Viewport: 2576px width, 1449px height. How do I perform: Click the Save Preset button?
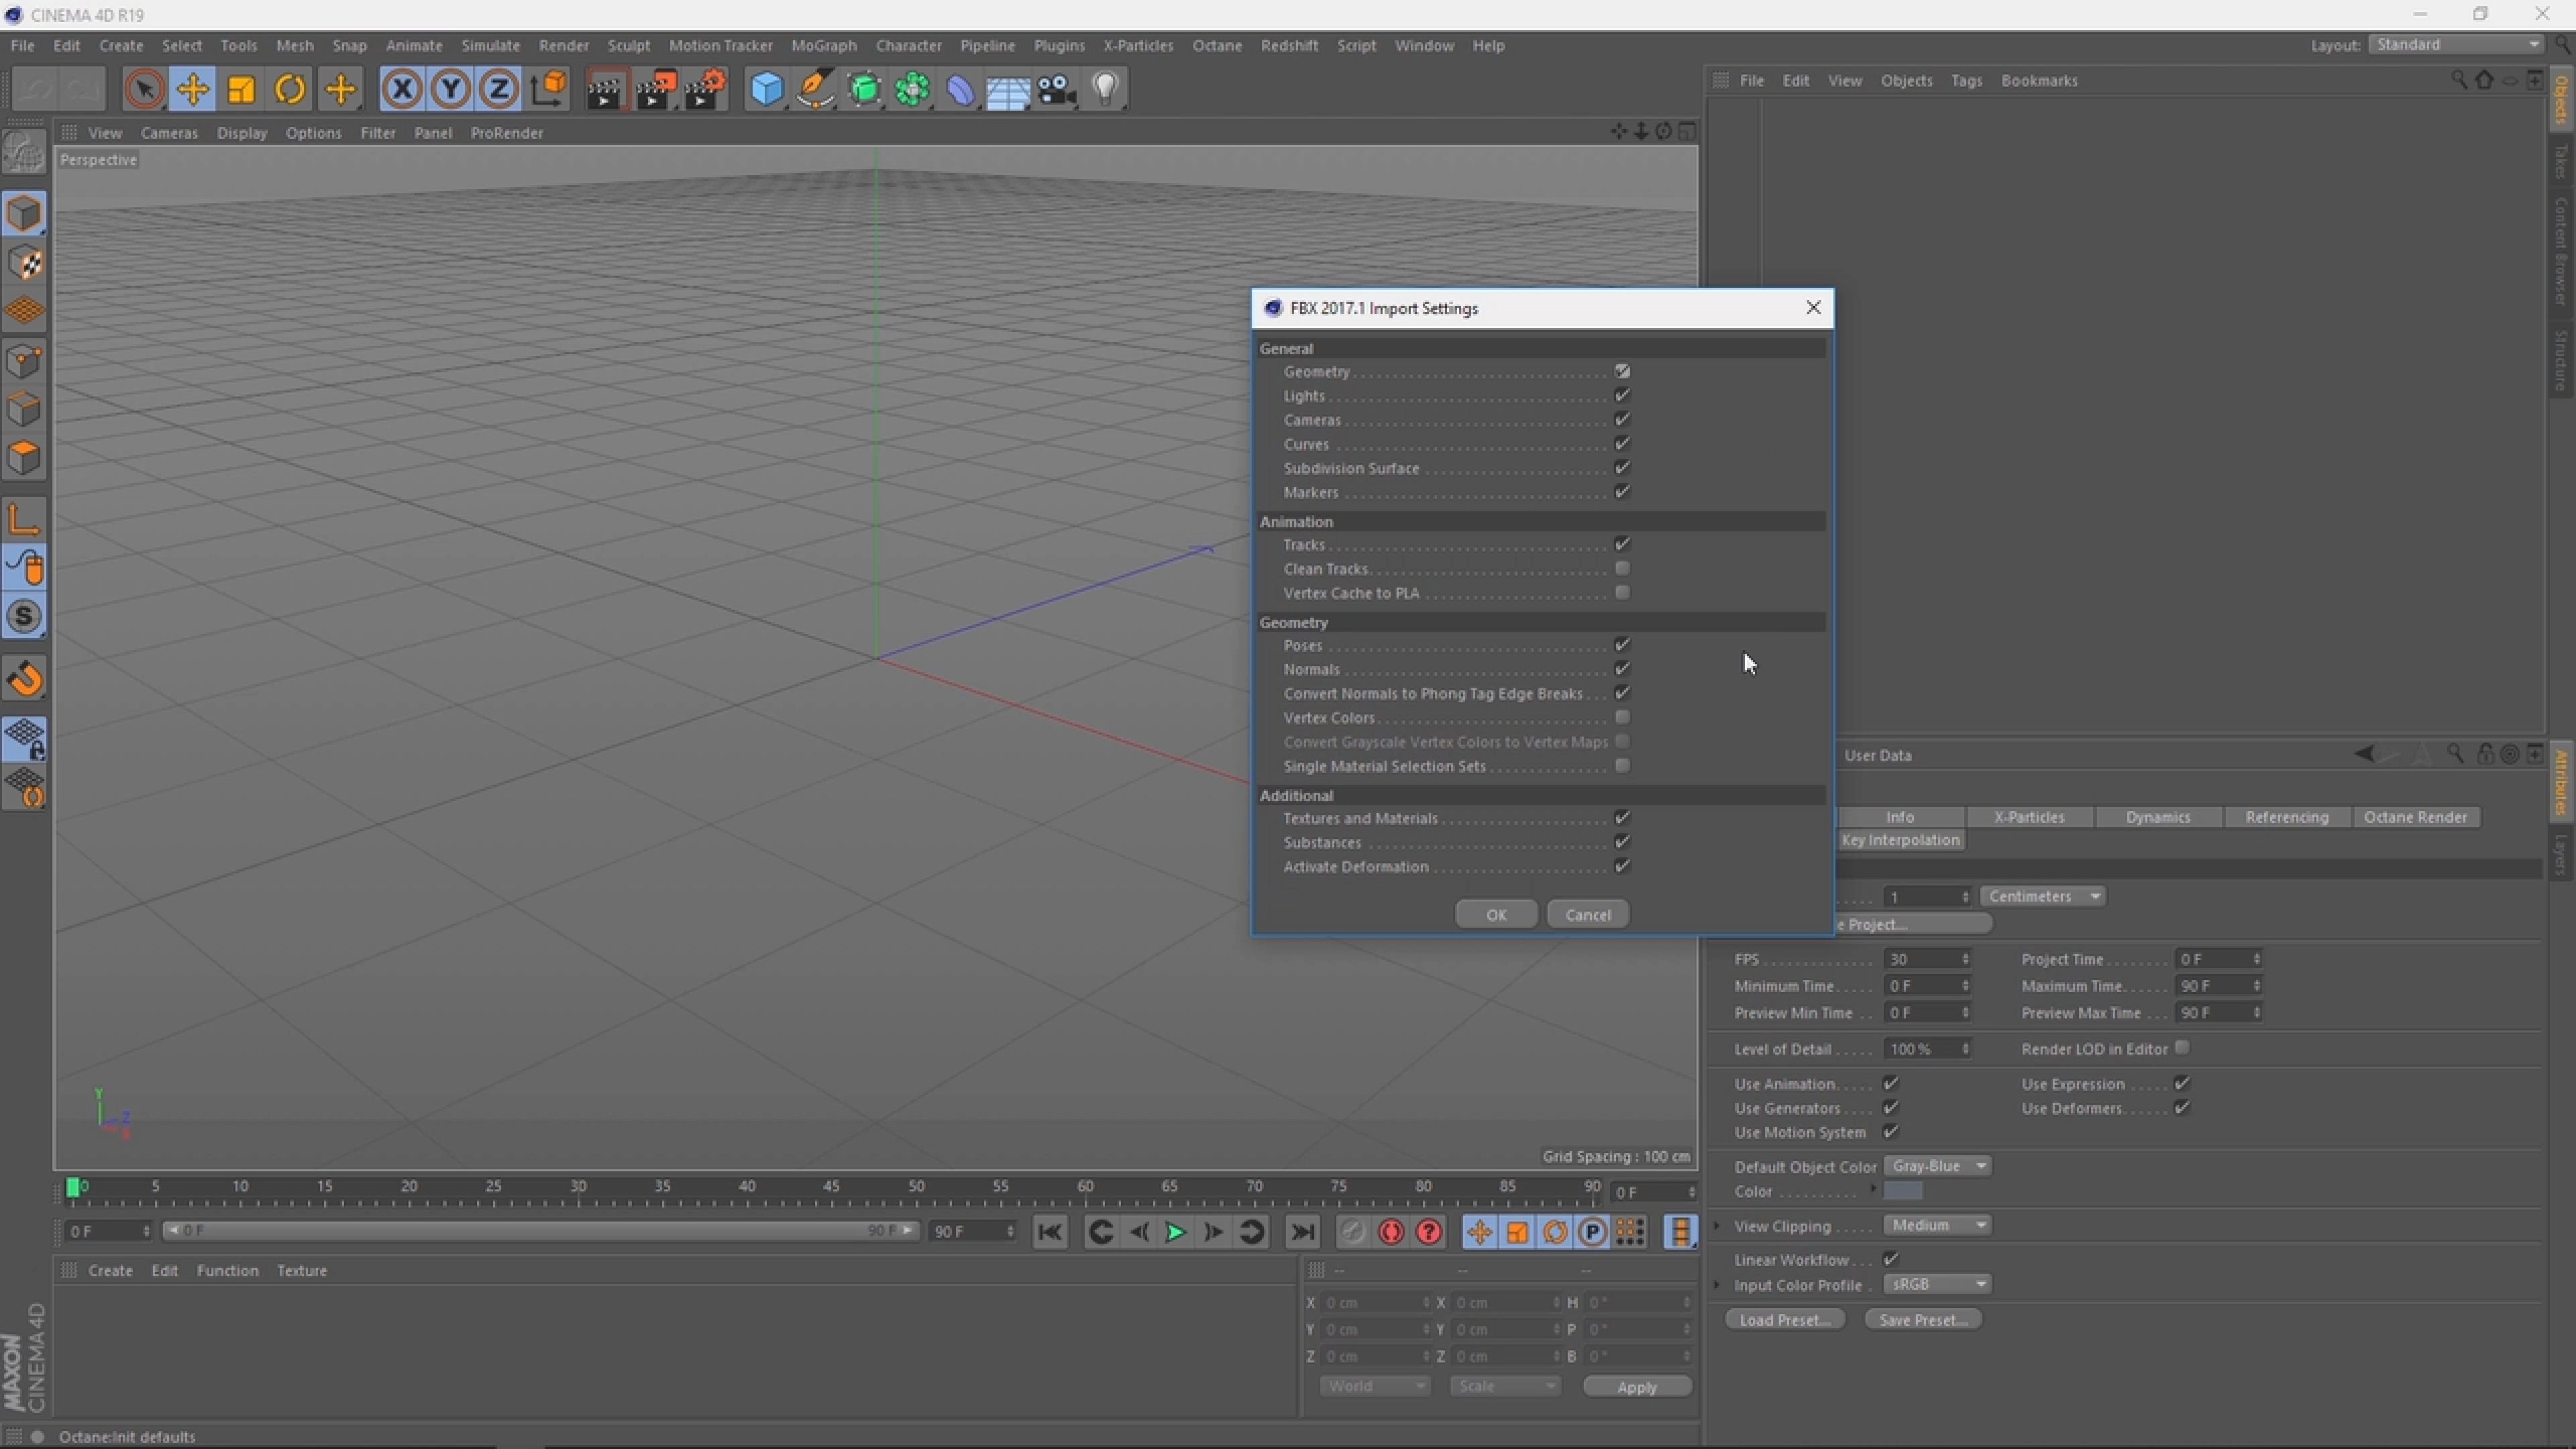(x=1923, y=1320)
